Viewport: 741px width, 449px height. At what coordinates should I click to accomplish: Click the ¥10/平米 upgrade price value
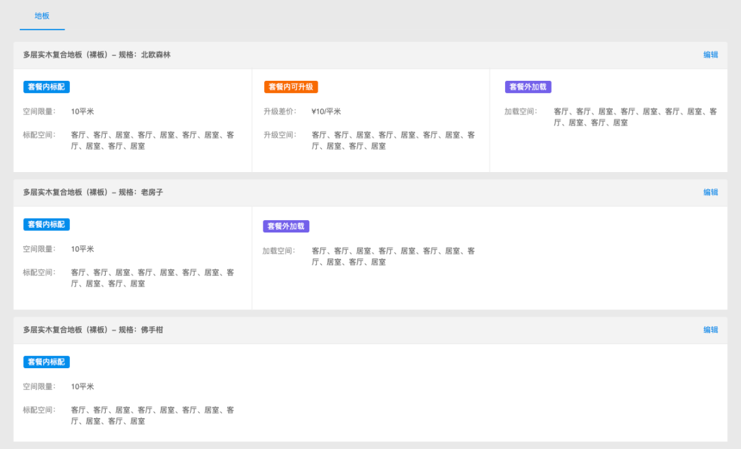[326, 112]
